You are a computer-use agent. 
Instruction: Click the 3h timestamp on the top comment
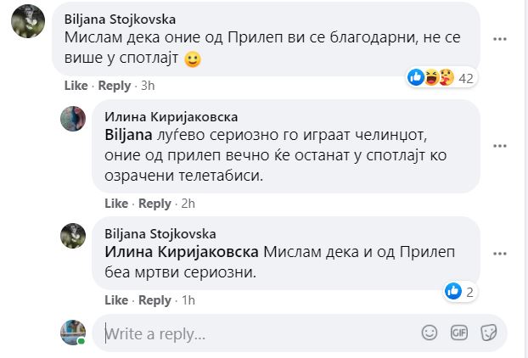coord(148,86)
